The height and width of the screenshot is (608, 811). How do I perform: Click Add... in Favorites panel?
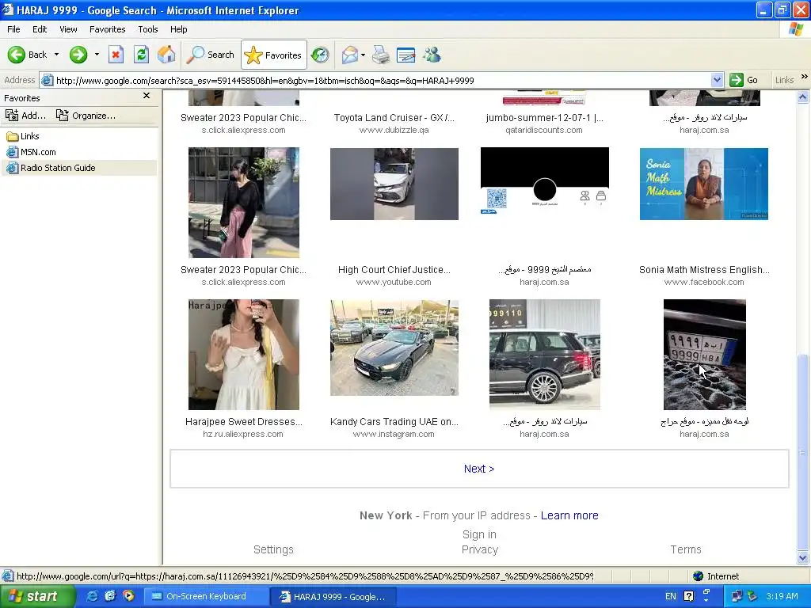point(26,116)
